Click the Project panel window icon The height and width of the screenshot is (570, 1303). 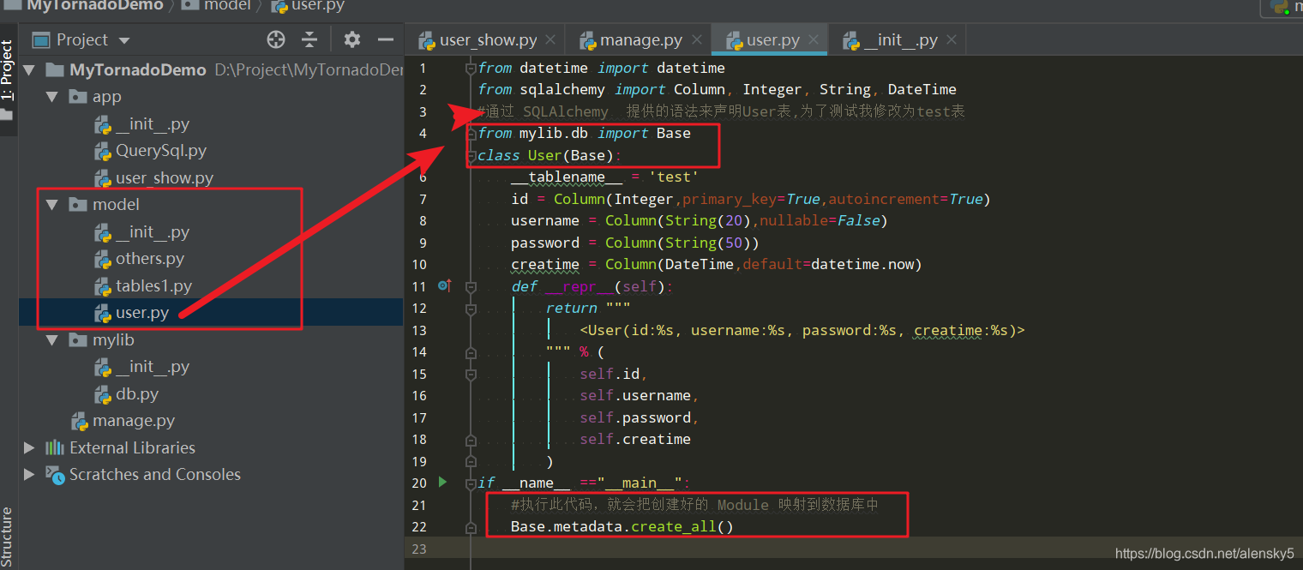(41, 40)
